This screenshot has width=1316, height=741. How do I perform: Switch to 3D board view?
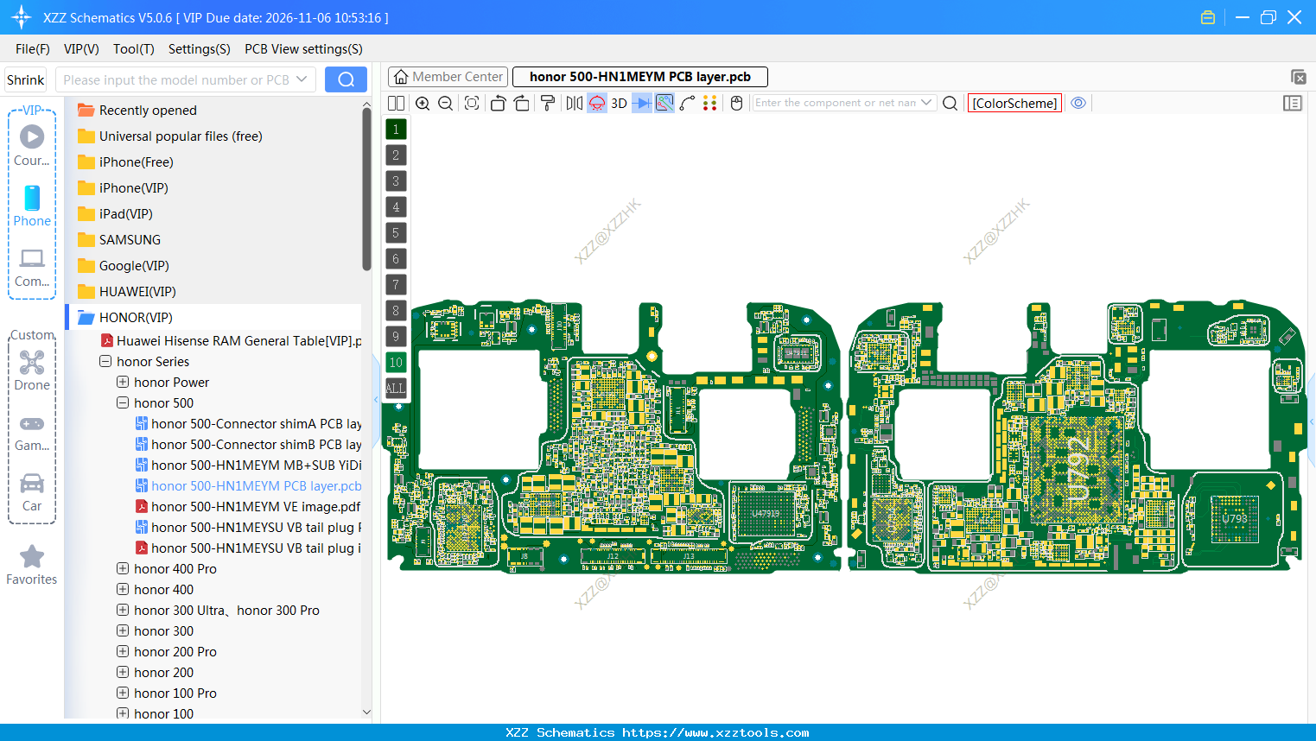tap(619, 103)
